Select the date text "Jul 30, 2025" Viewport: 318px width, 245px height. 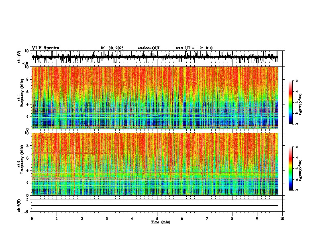pos(112,48)
